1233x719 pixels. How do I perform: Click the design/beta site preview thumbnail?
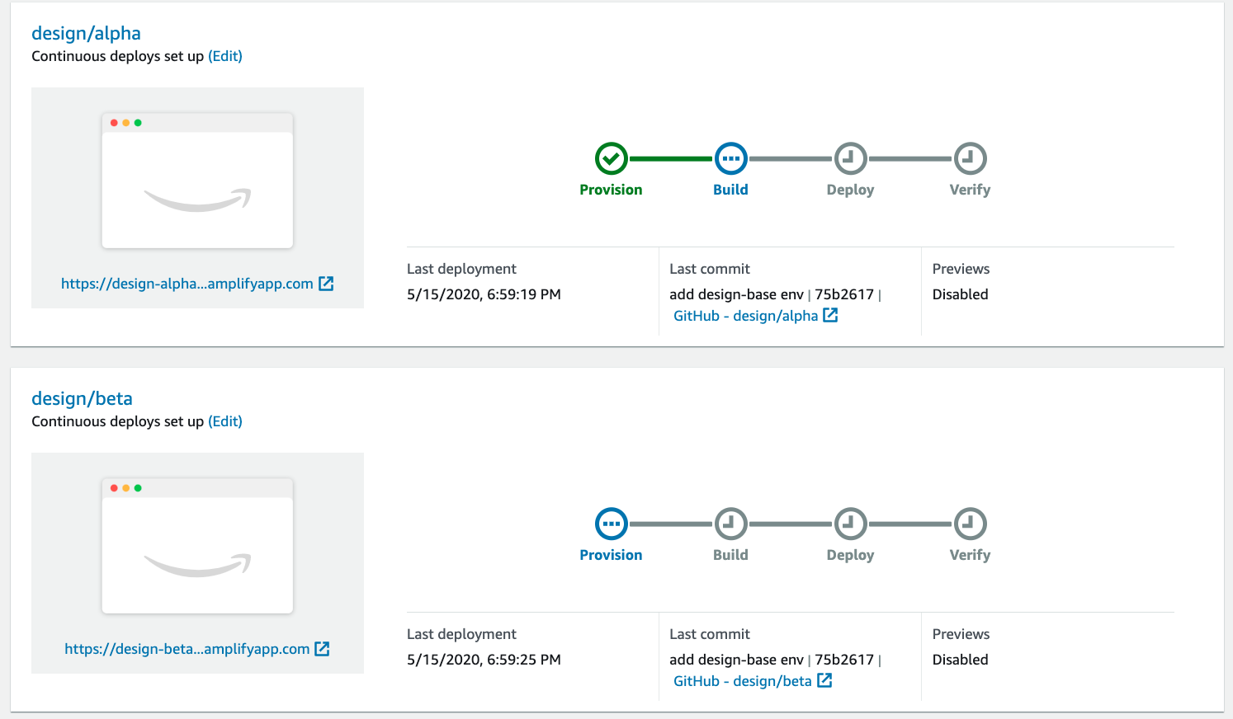[197, 546]
